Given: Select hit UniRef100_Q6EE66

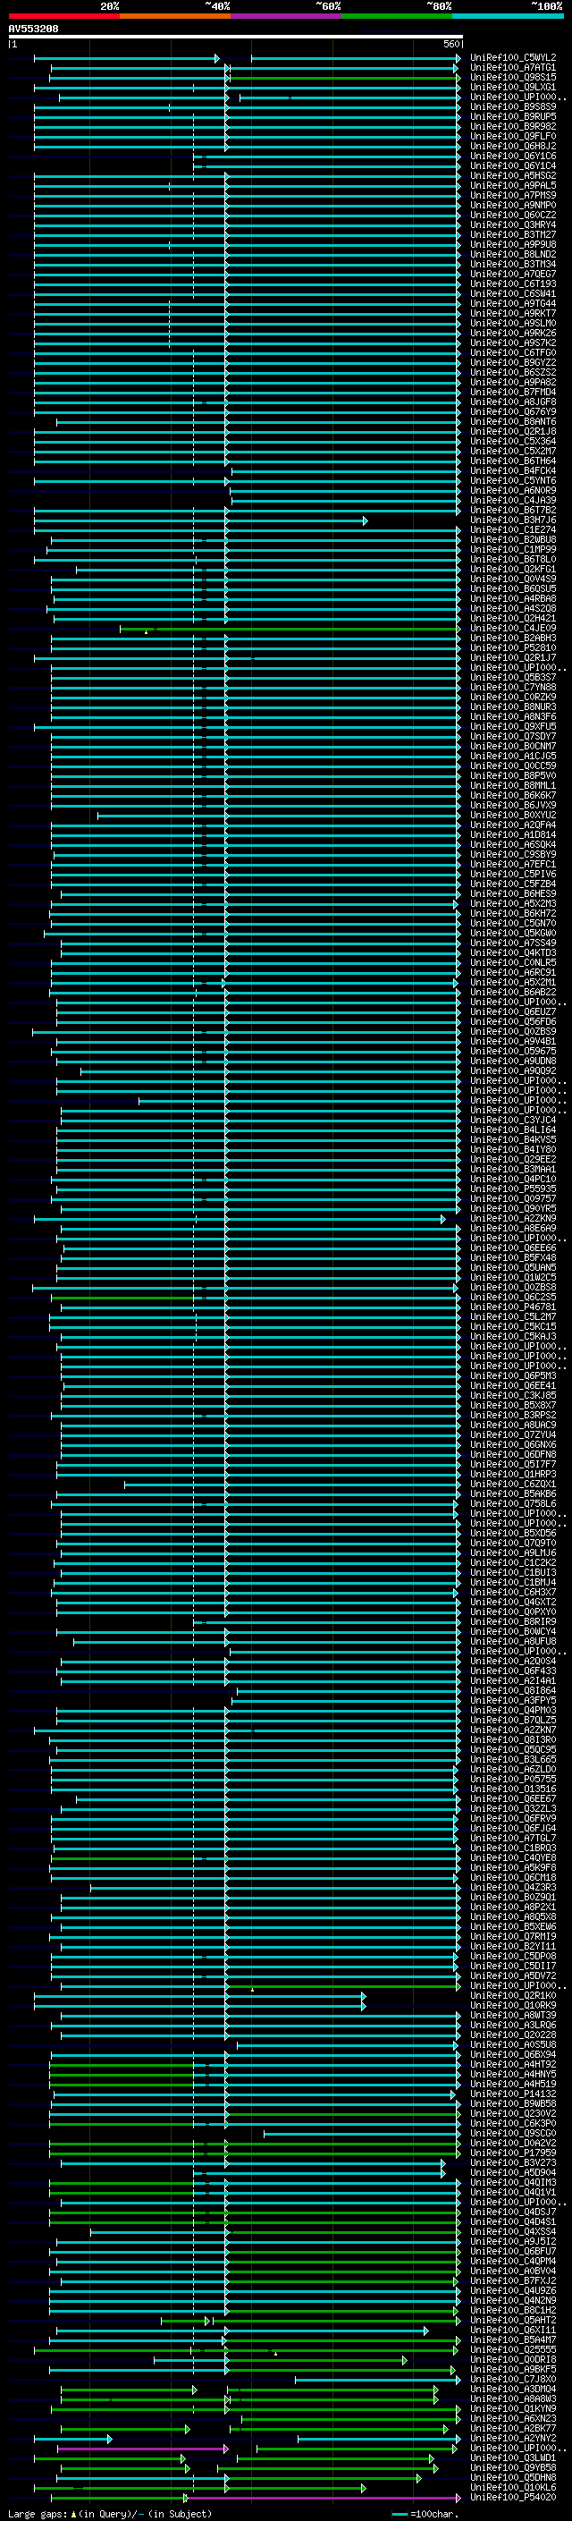Looking at the screenshot, I should tap(513, 1248).
